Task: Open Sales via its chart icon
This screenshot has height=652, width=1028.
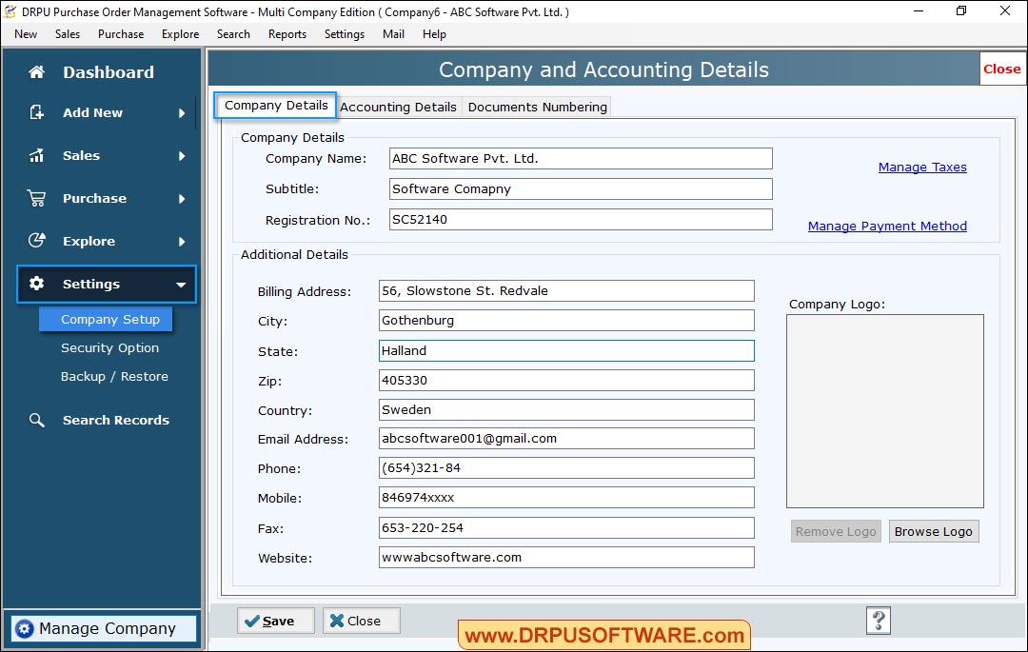Action: tap(36, 155)
